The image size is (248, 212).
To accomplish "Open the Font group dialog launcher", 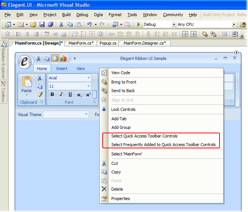I will pos(94,102).
